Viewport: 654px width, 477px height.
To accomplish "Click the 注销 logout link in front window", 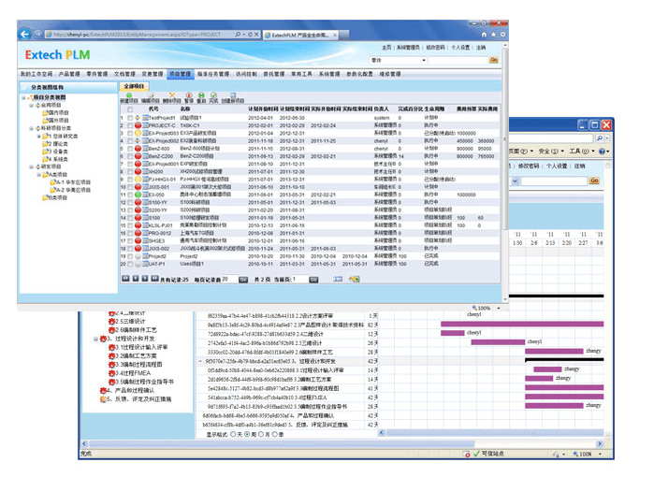I will (481, 48).
